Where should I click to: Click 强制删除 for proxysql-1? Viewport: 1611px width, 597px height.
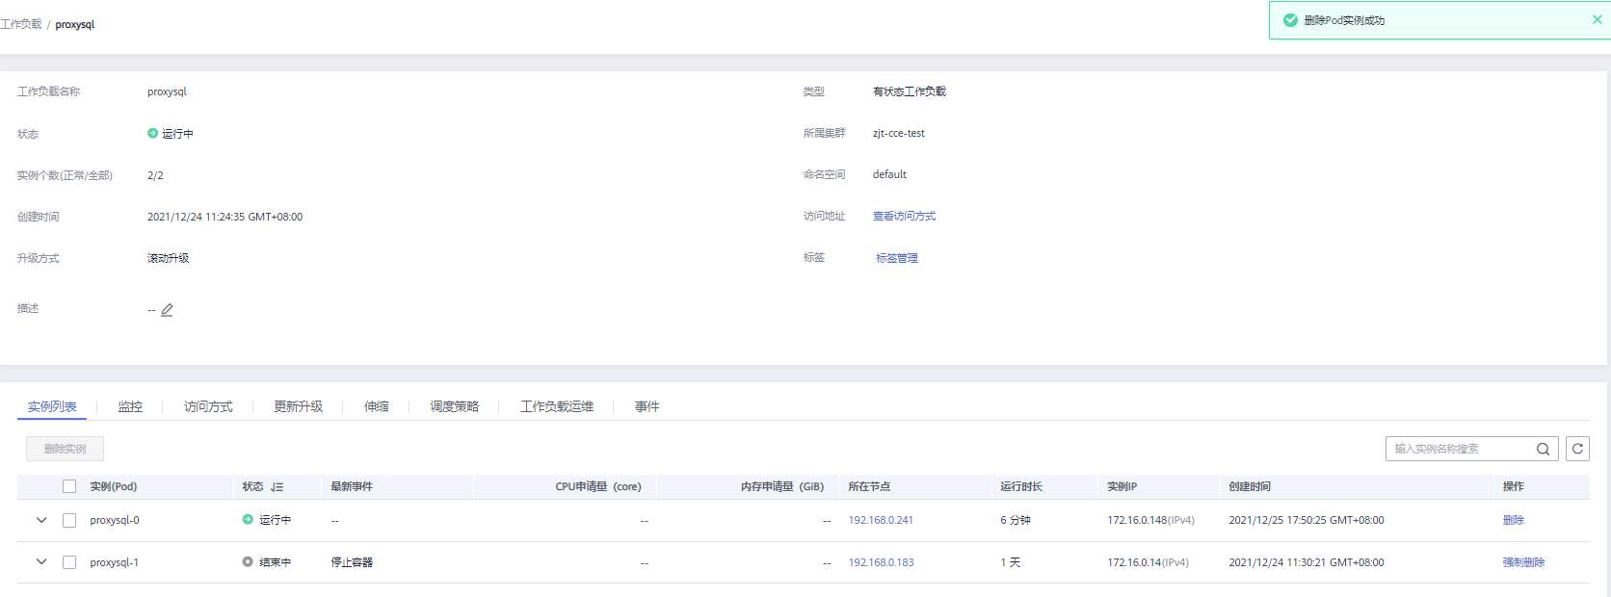[1523, 562]
